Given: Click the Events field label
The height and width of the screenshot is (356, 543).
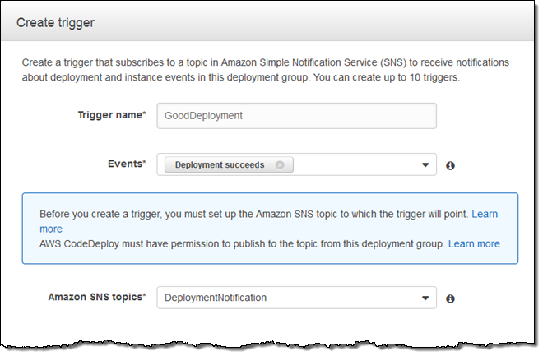Looking at the screenshot, I should [x=128, y=164].
